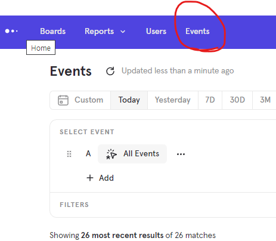Grab the drag handle for event A

(69, 154)
